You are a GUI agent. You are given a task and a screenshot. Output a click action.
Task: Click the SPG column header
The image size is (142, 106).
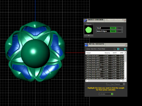[x=122, y=53]
